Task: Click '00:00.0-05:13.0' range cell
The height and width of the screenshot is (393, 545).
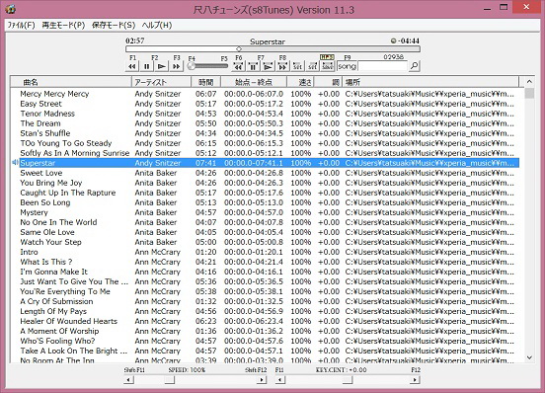Action: tap(254, 202)
